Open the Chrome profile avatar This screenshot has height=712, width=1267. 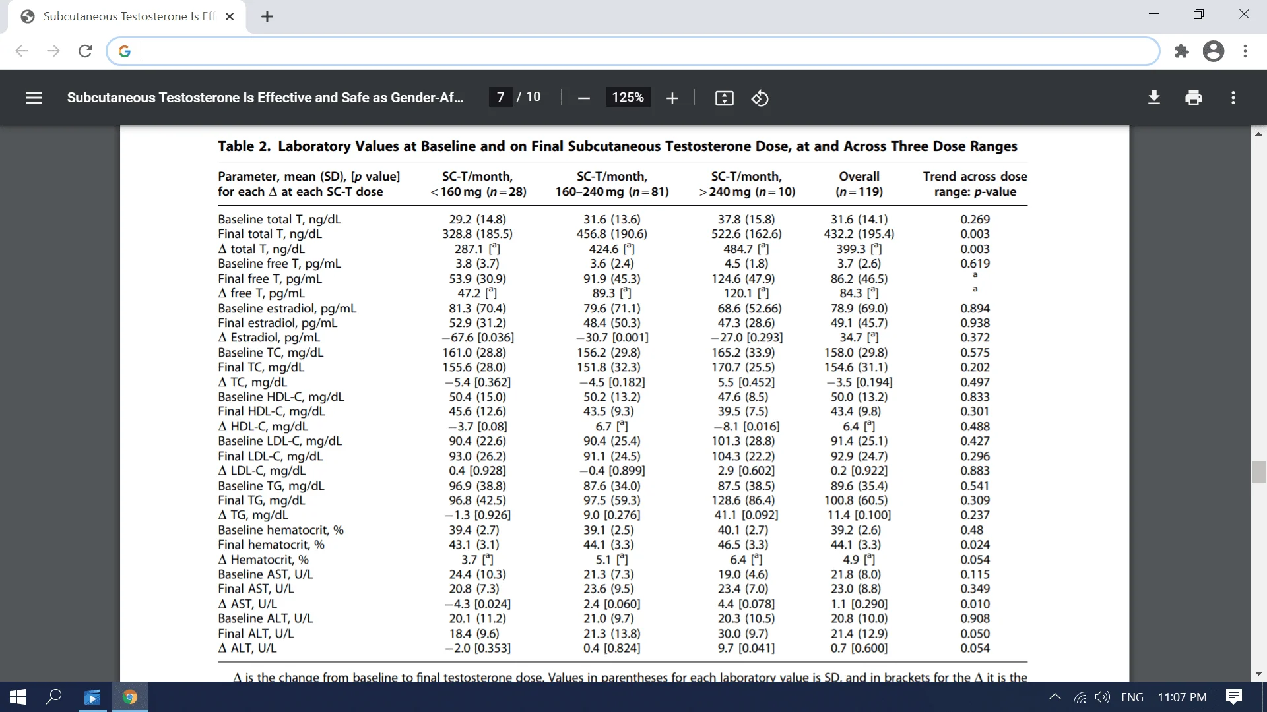coord(1214,51)
